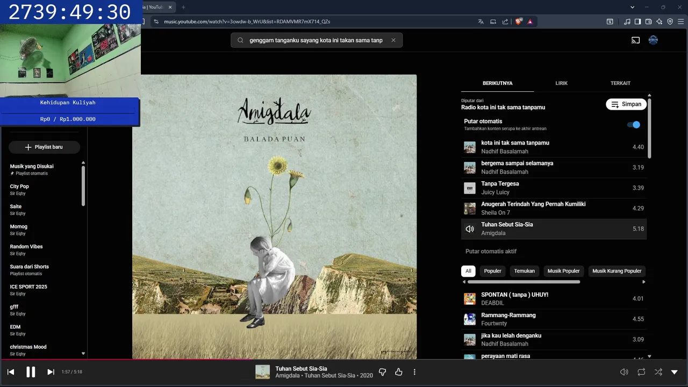
Task: Open a new browser tab with plus
Action: point(183,7)
